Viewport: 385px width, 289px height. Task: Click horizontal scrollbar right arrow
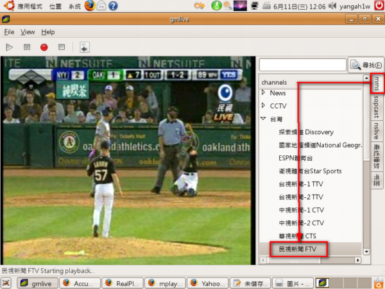(x=358, y=260)
